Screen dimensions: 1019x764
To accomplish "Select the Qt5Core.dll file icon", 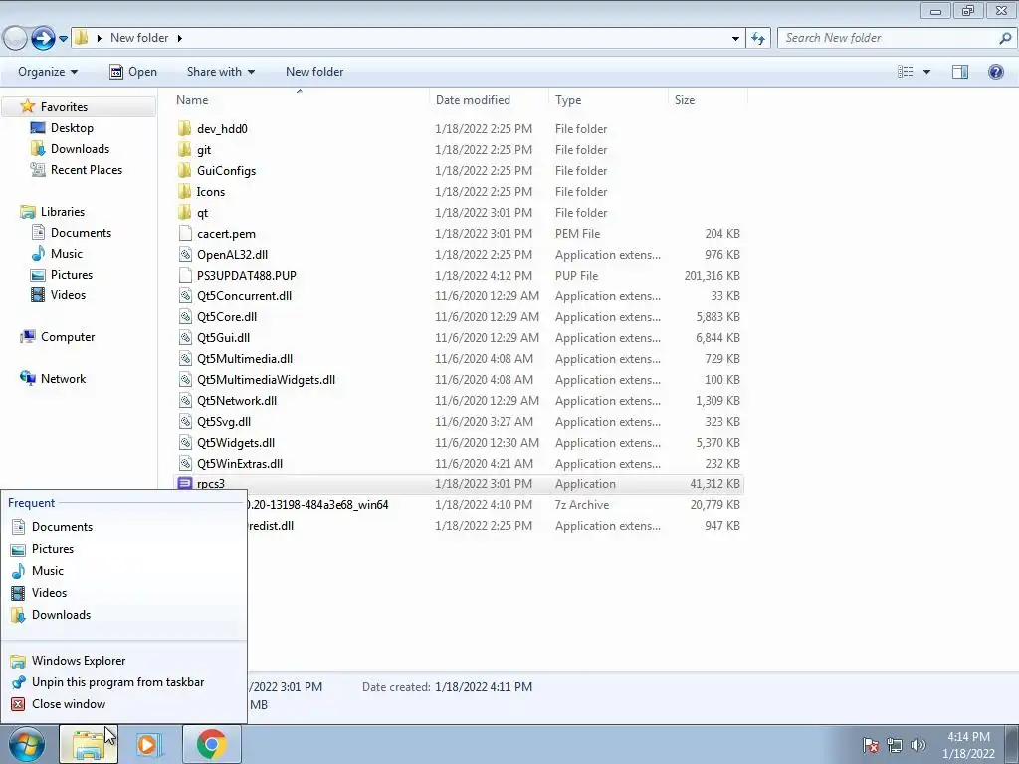I will coord(185,316).
